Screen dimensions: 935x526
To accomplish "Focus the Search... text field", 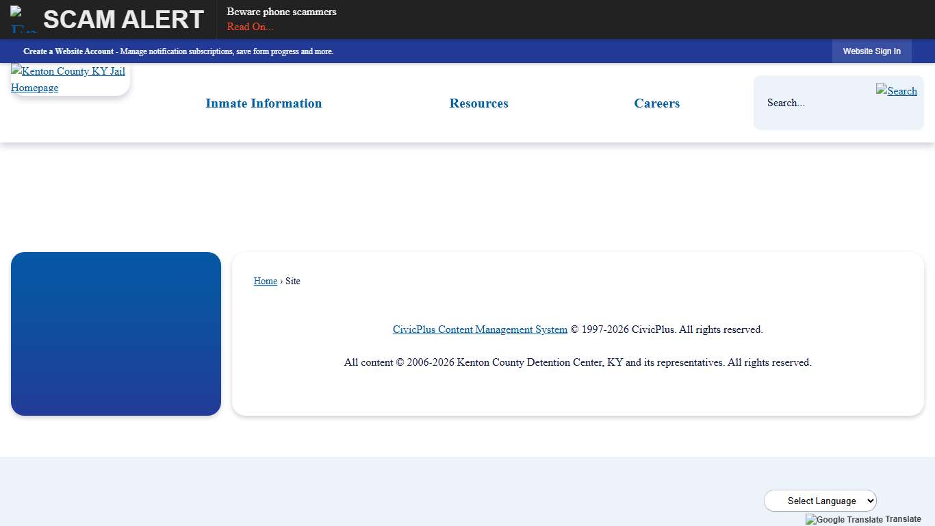I will pos(815,103).
